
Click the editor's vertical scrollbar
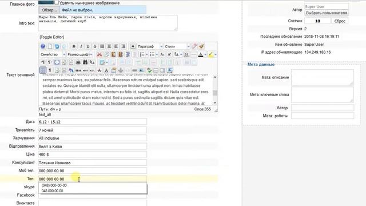click(x=215, y=90)
